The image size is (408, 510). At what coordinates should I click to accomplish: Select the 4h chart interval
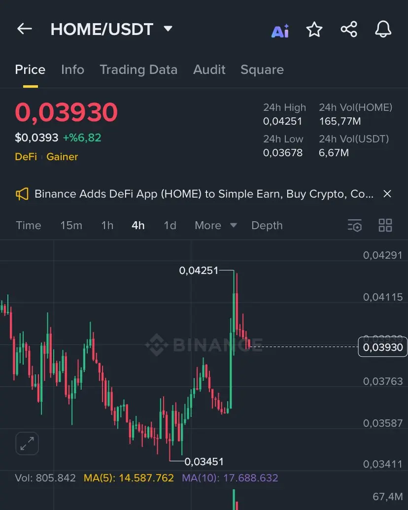(138, 225)
